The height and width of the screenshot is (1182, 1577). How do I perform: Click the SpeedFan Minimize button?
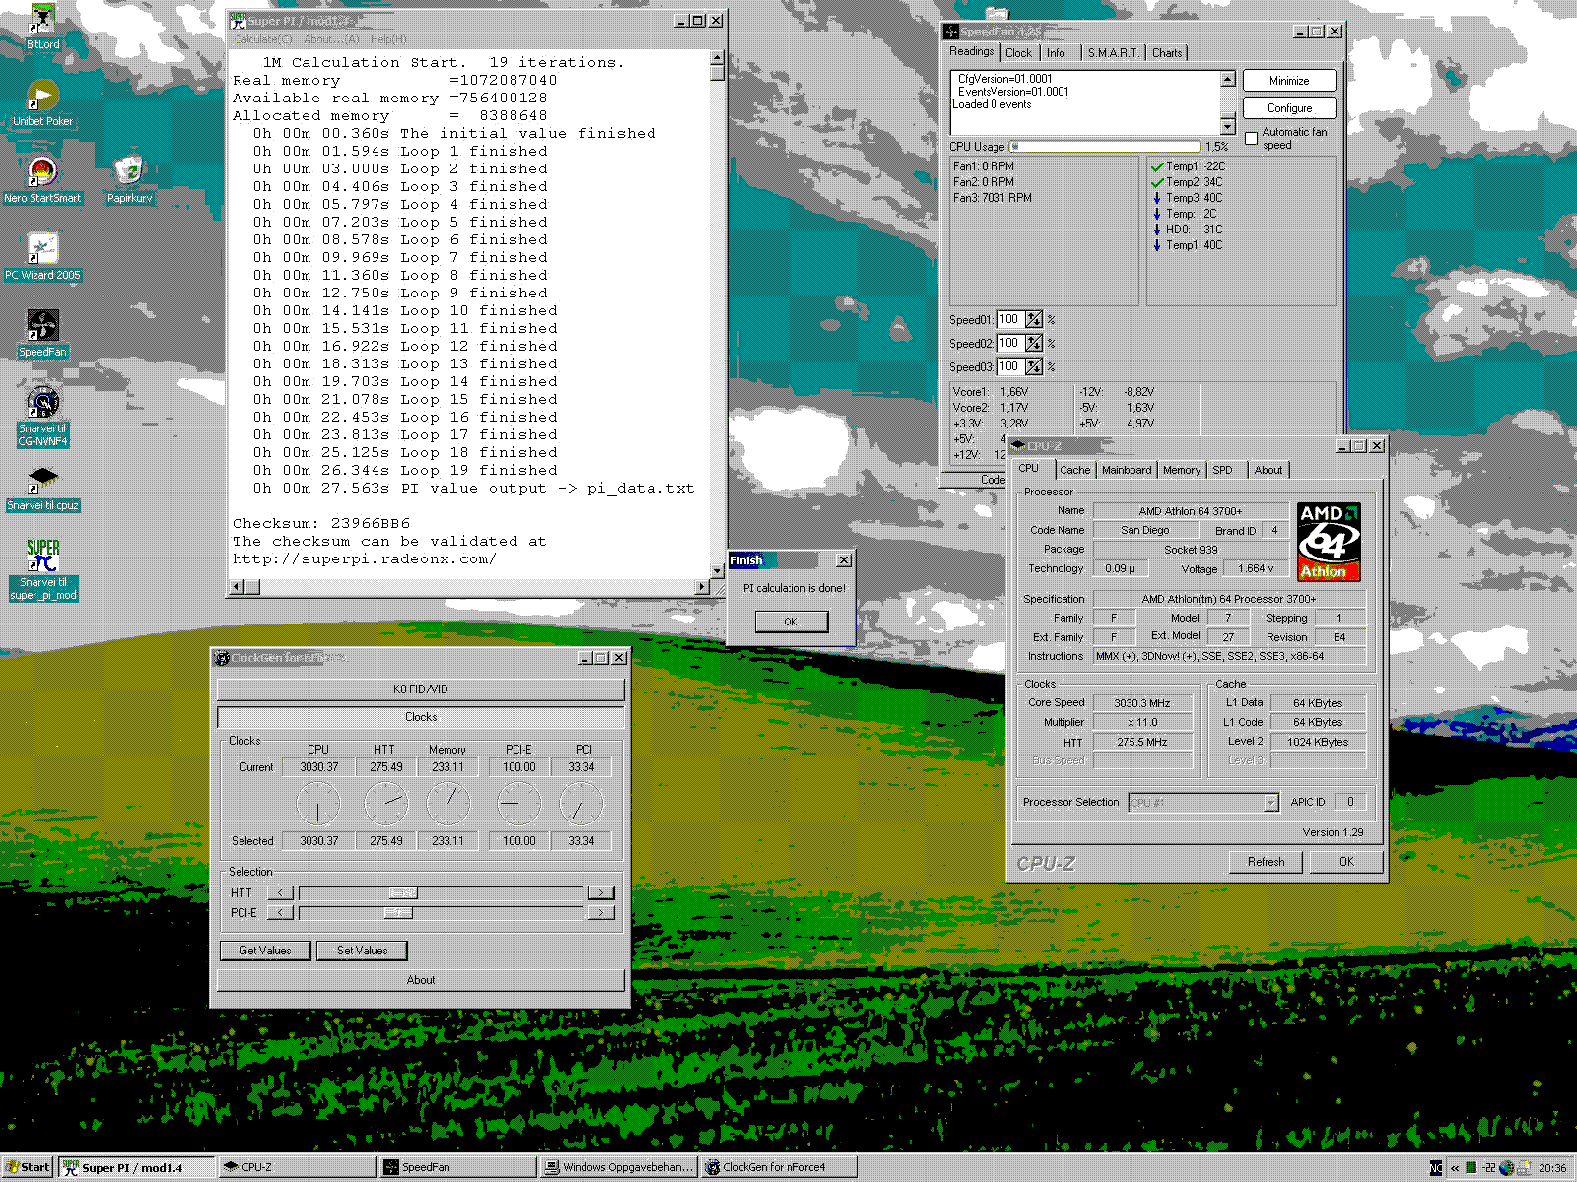1289,81
